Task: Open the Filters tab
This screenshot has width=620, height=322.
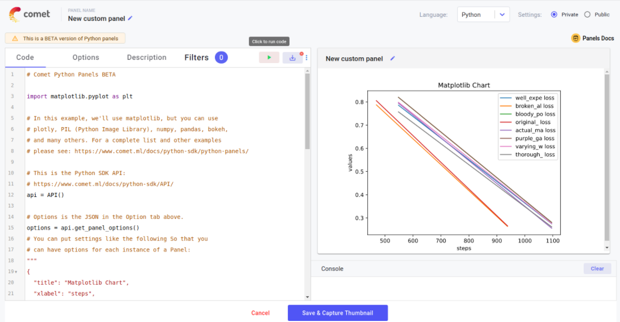Action: pyautogui.click(x=197, y=57)
